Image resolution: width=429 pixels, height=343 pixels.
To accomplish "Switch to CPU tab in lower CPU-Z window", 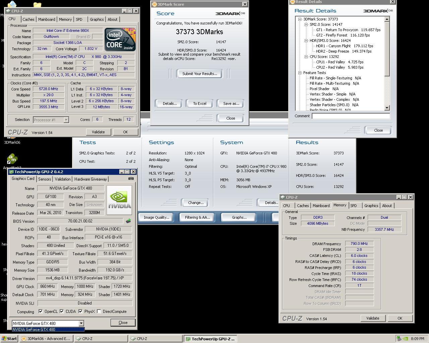I will [286, 206].
